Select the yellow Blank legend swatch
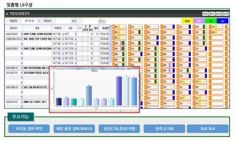This screenshot has width=235, height=141. 187,21
